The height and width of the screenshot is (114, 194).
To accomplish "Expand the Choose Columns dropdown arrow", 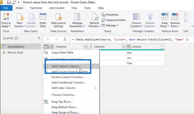I will tap(142, 26).
